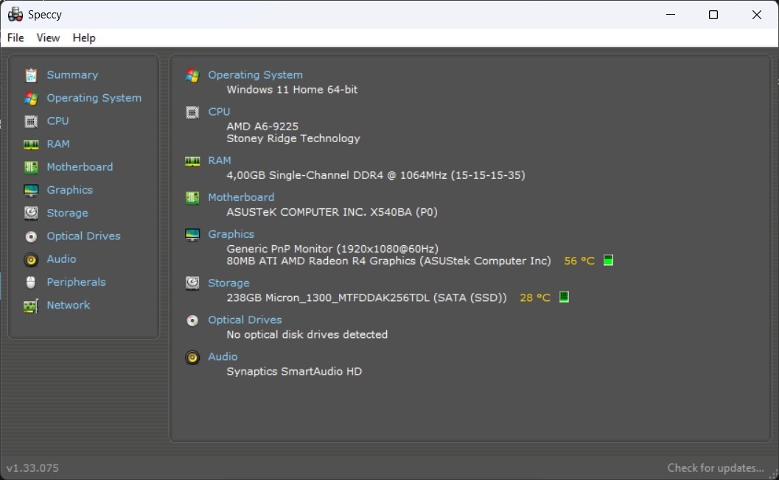The width and height of the screenshot is (779, 480).
Task: Open the File menu
Action: 15,38
